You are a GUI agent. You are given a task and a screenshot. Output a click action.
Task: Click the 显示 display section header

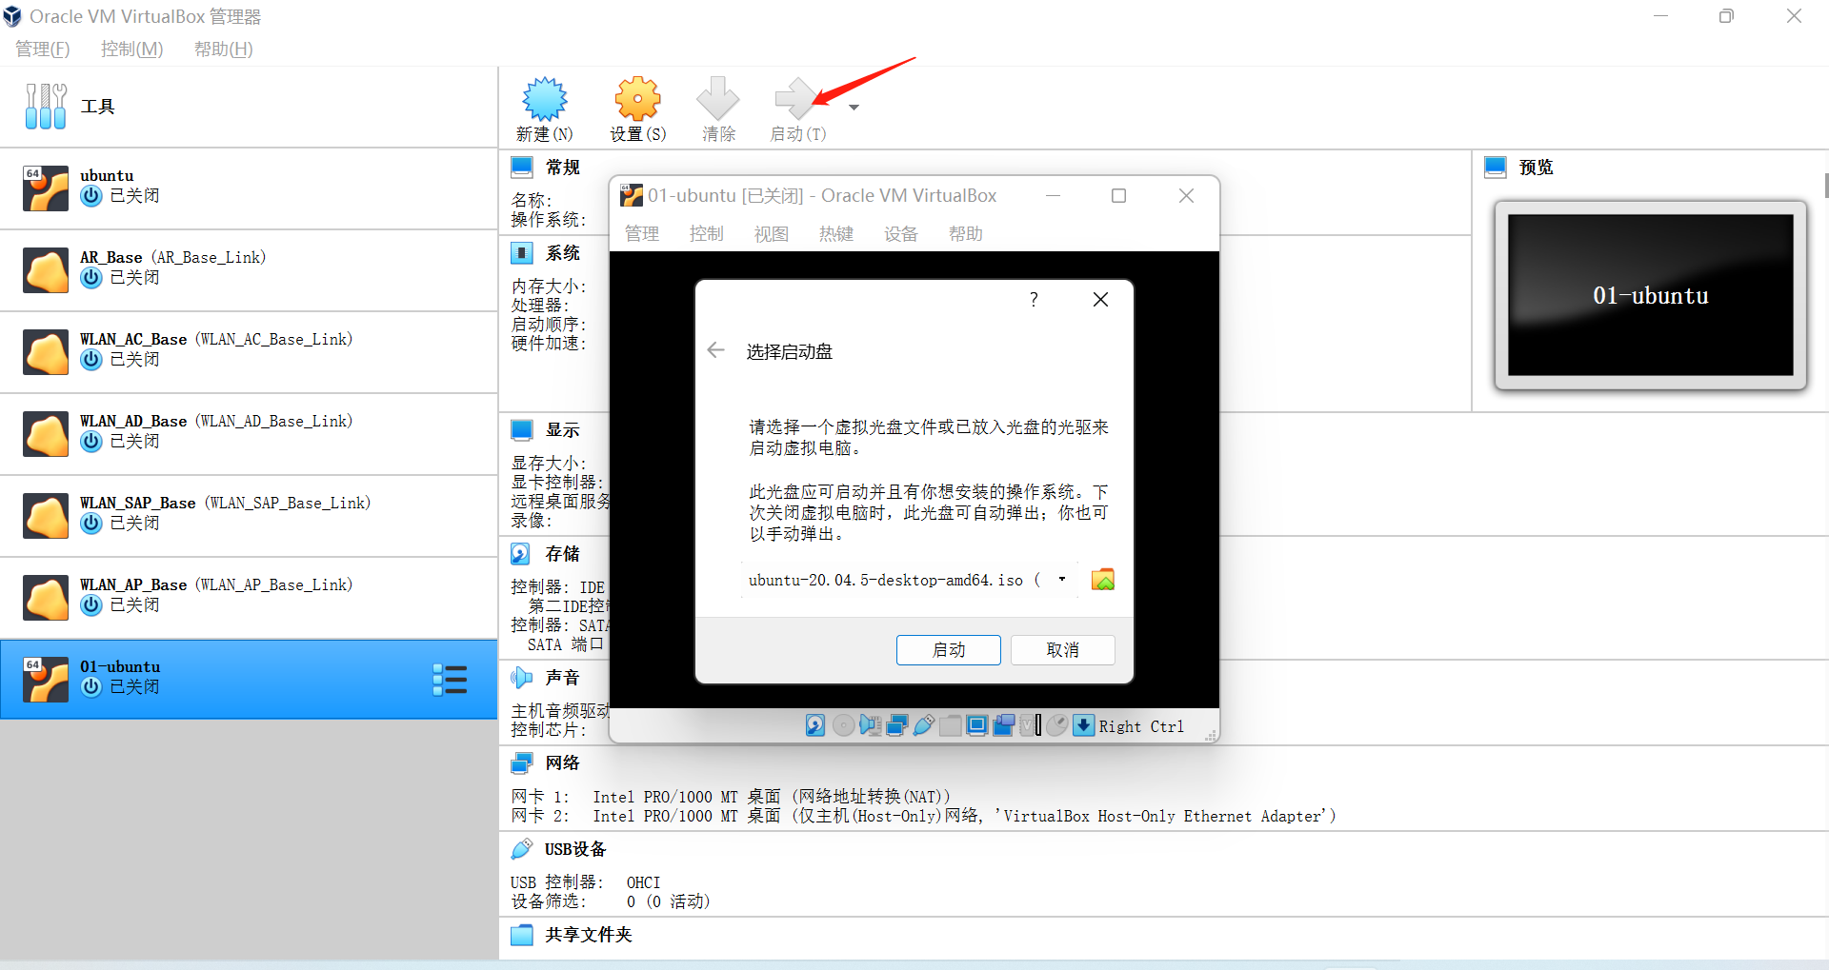click(x=563, y=430)
